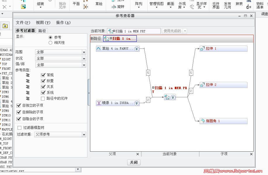268x175 pixels.
Task: Toggle the 自隐含的子项 checkbox
Action: click(x=19, y=119)
